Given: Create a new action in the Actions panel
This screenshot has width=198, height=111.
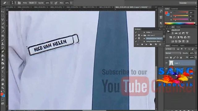Looking at the screenshot, I should 156,44.
